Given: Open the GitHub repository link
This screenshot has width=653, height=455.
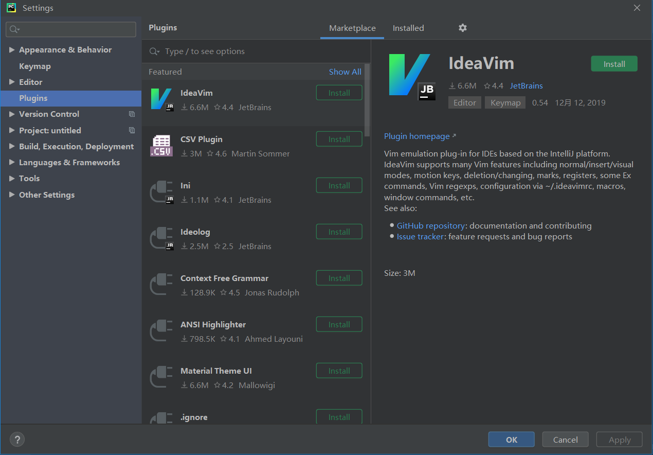Looking at the screenshot, I should click(x=431, y=225).
